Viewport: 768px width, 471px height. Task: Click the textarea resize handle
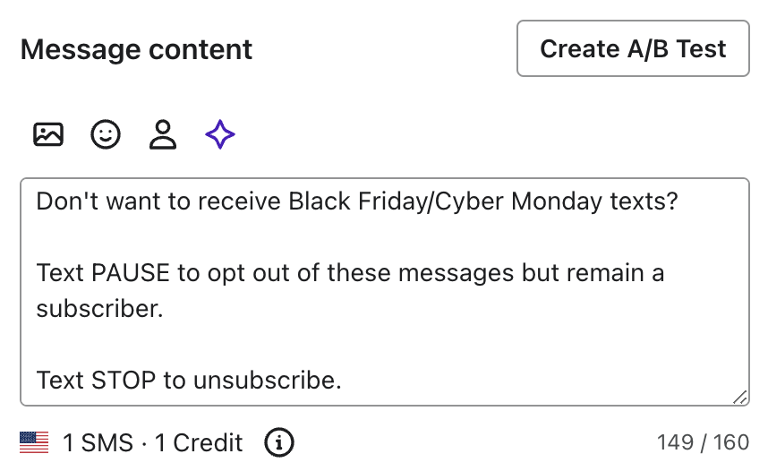(740, 397)
